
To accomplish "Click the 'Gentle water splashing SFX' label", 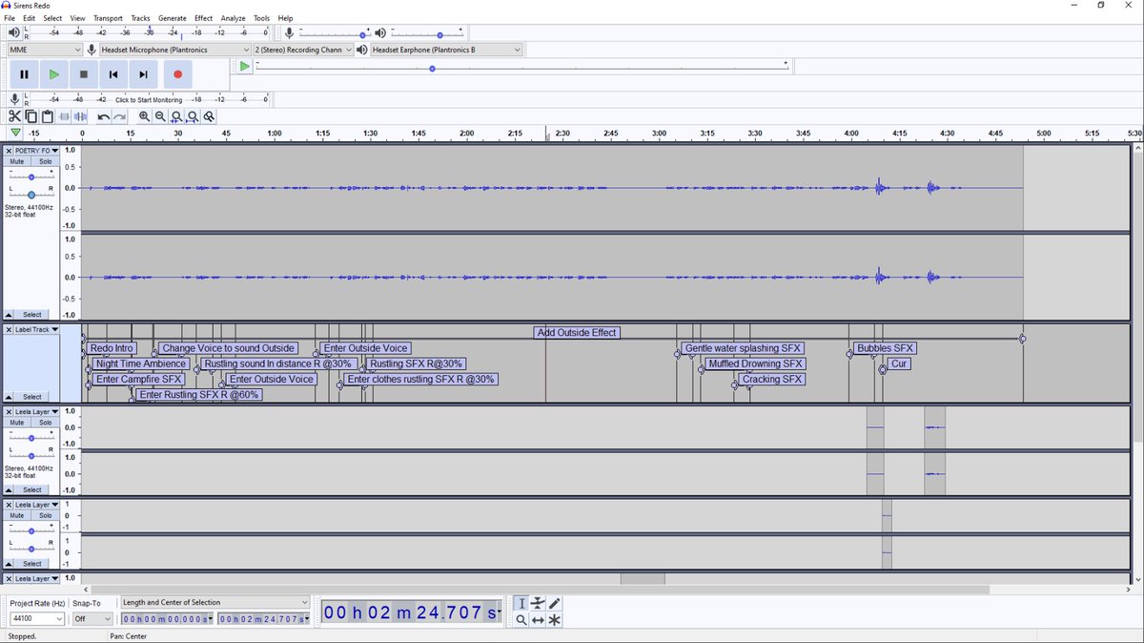I will [744, 348].
